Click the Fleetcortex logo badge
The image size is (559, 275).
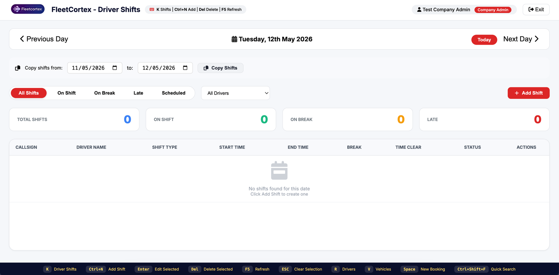[x=28, y=9]
